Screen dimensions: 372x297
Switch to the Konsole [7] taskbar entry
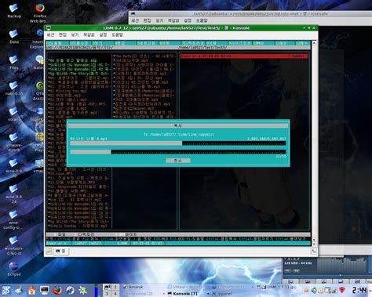pyautogui.click(x=183, y=294)
